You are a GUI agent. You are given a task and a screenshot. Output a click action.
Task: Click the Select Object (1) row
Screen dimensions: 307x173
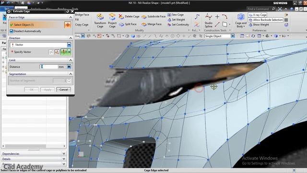pyautogui.click(x=36, y=25)
